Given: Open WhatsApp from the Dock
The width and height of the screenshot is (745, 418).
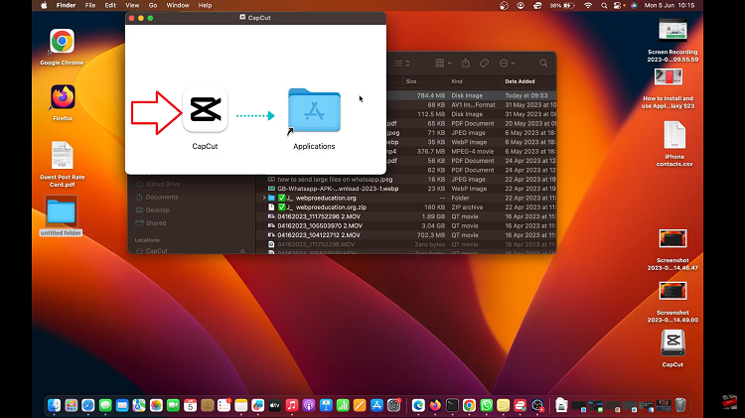Looking at the screenshot, I should 486,405.
